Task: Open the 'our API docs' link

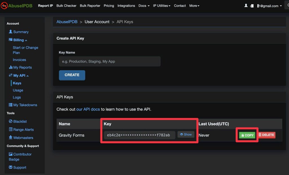Action: [88, 109]
